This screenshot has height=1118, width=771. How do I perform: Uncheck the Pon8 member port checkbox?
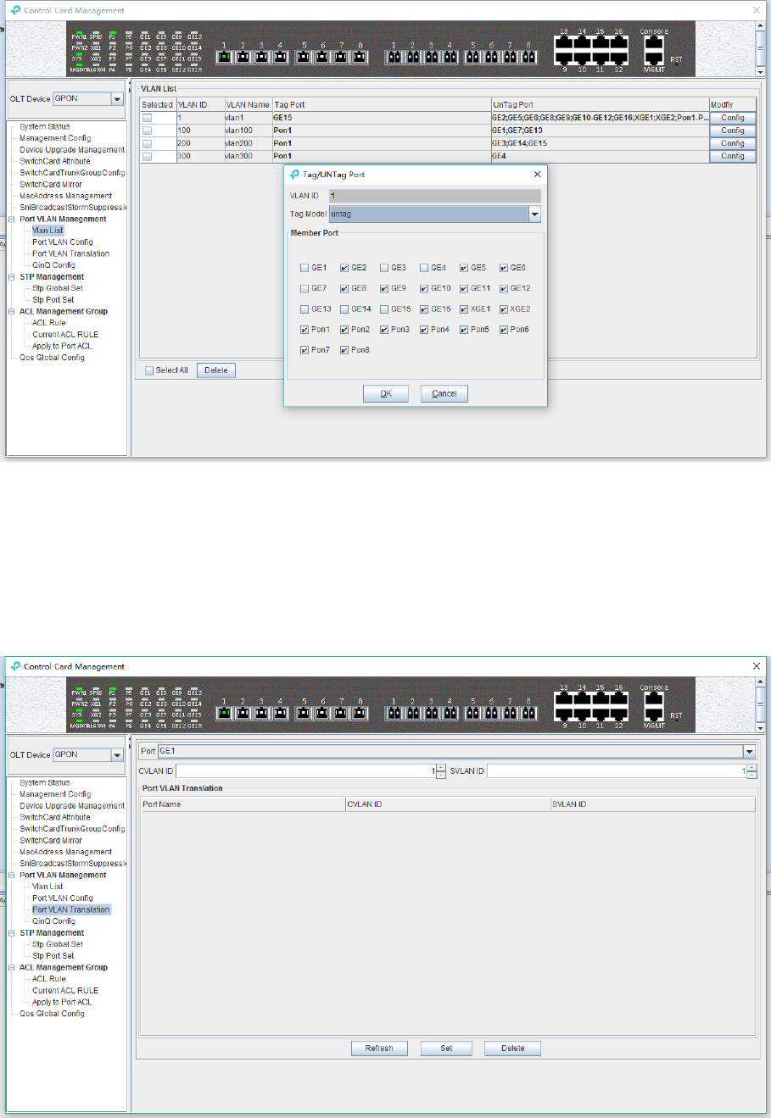coord(344,350)
